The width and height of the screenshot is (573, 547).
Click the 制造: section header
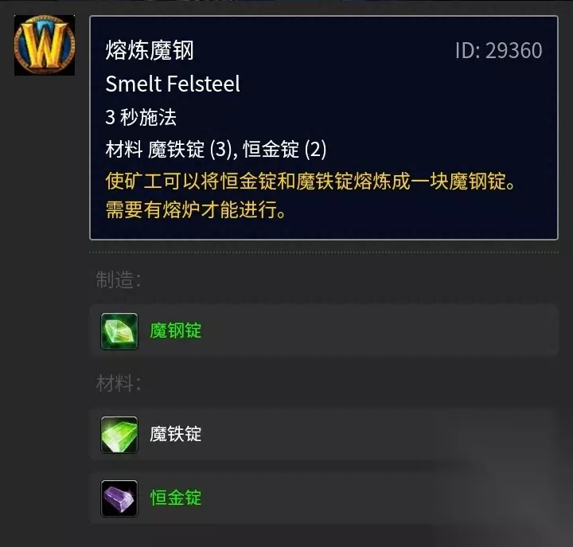(x=118, y=279)
